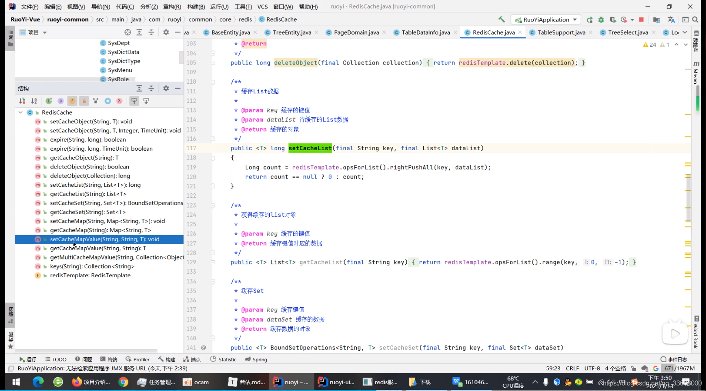Image resolution: width=706 pixels, height=391 pixels.
Task: Switch to the TableDataInfo.java tab
Action: [x=426, y=32]
